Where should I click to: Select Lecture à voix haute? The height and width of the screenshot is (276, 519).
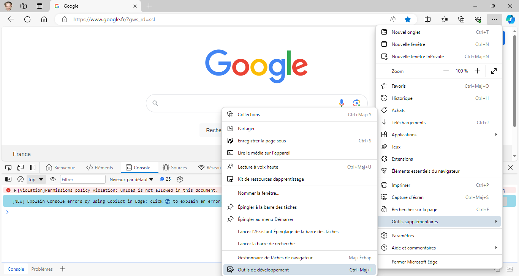click(x=299, y=167)
